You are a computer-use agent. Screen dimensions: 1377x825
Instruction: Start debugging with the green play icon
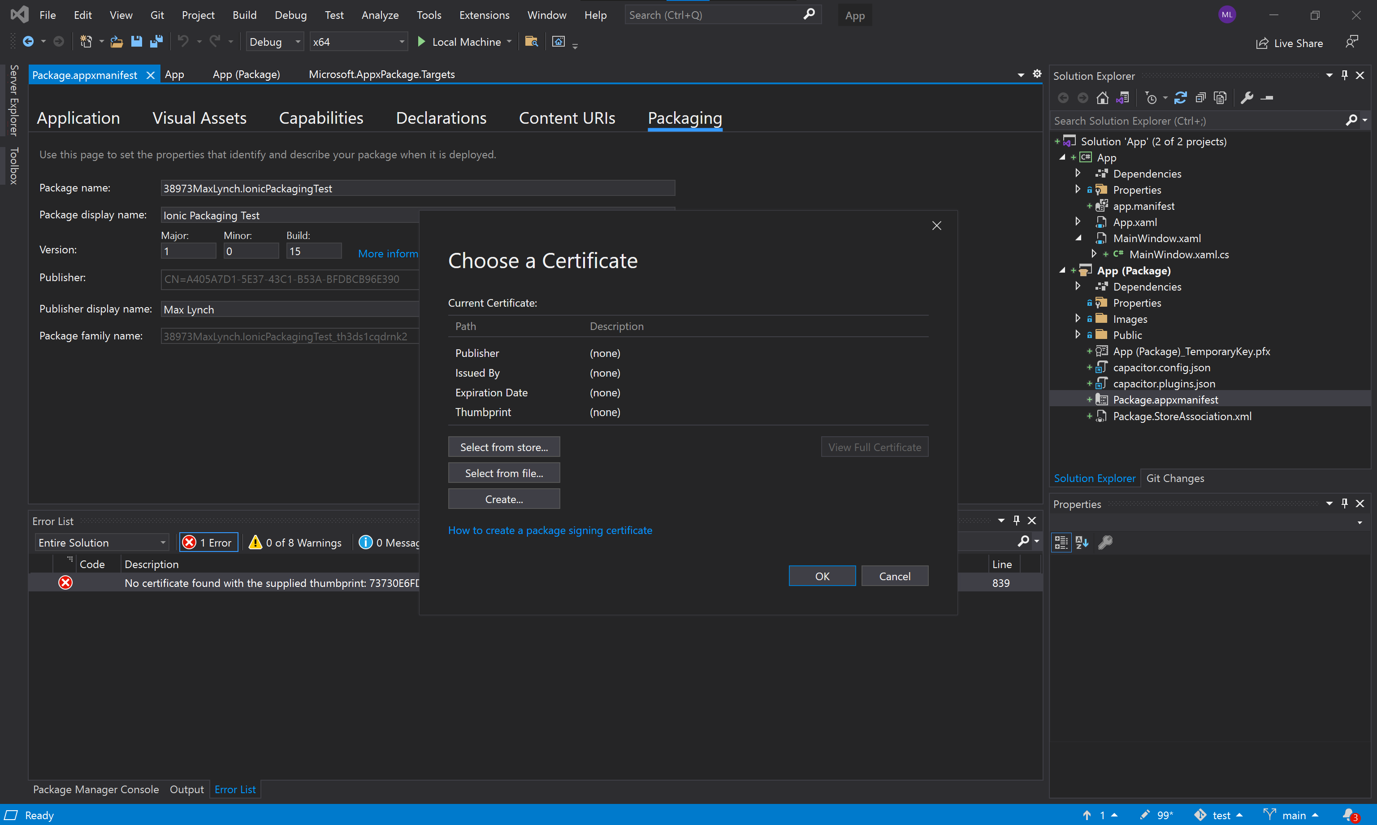pos(421,42)
